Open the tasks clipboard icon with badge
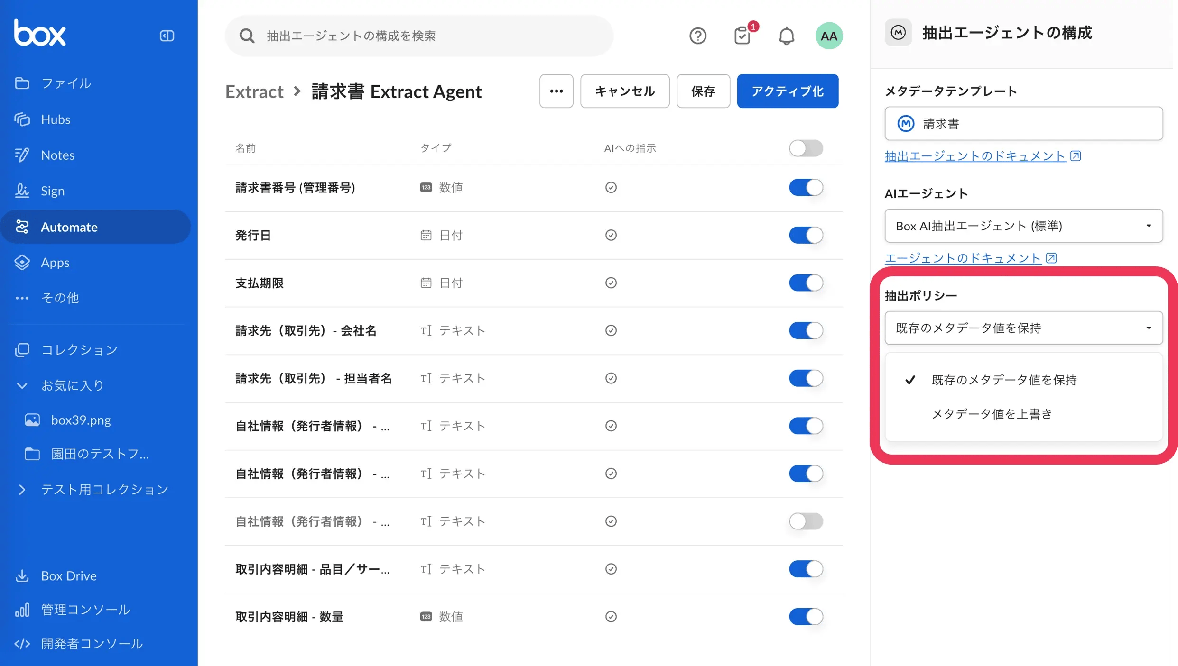This screenshot has width=1178, height=666. (743, 36)
